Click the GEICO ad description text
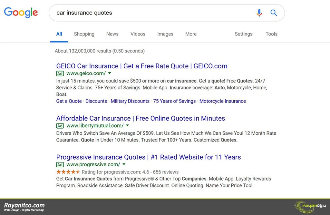 click(x=162, y=88)
